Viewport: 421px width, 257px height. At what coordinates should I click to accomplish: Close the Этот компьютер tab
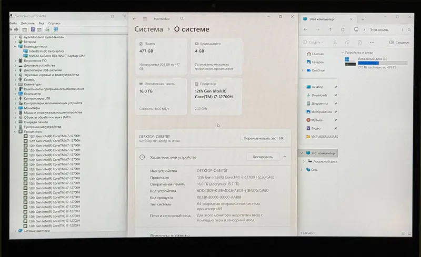pos(351,19)
